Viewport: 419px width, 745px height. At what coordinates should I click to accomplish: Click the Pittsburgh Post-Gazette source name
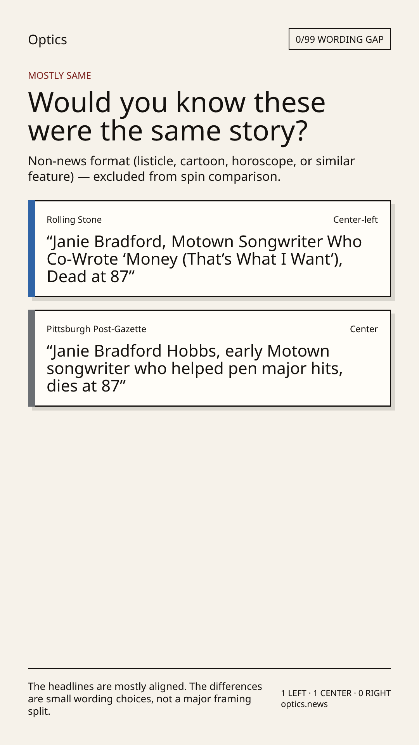pyautogui.click(x=97, y=329)
